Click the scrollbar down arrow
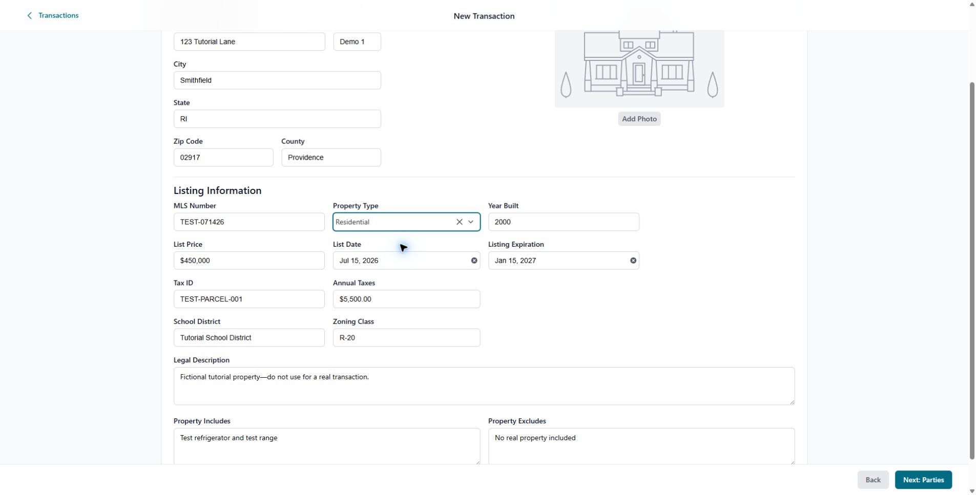The image size is (976, 495). tap(972, 491)
